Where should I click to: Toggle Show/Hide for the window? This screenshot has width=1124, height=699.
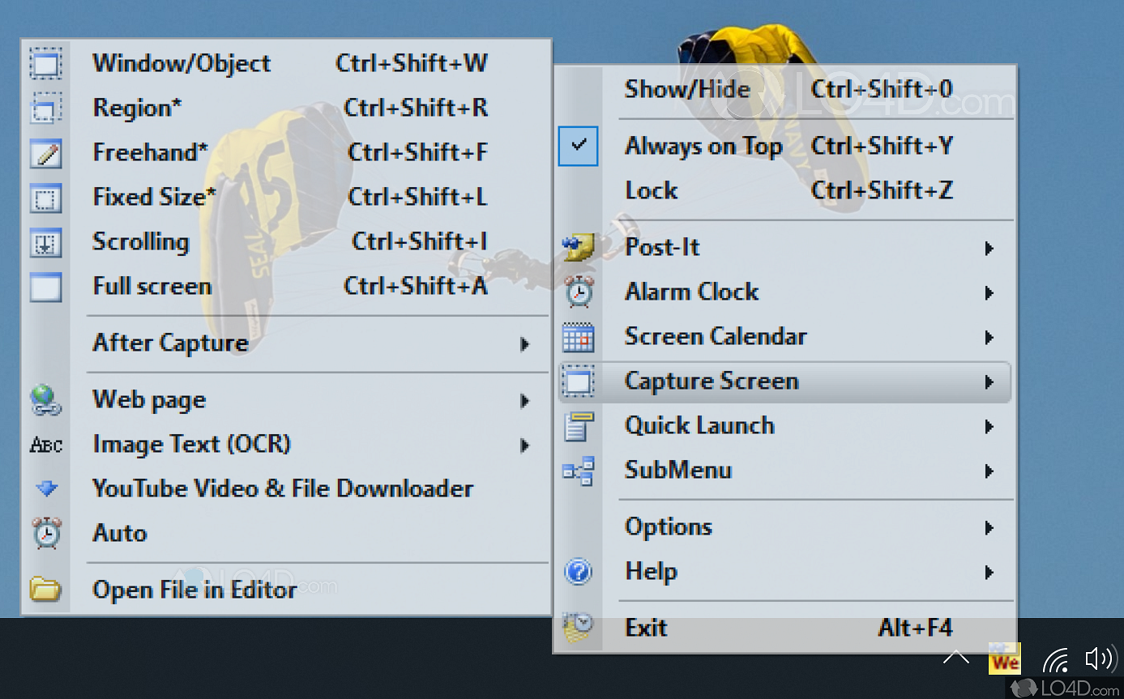coord(687,89)
